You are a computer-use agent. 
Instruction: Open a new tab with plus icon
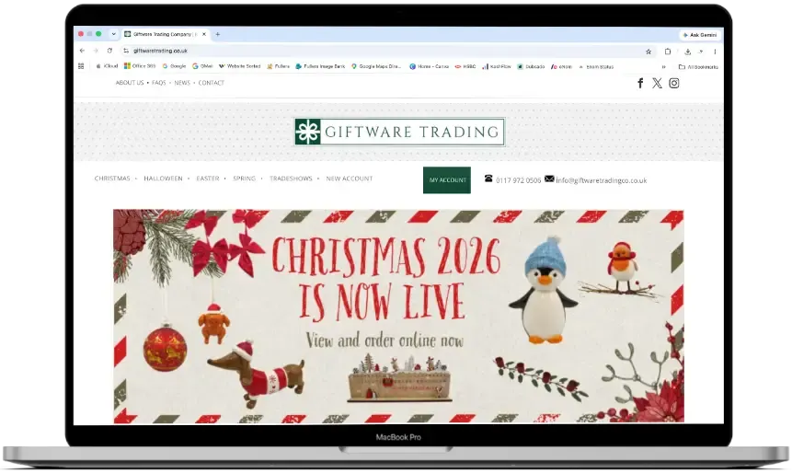(x=218, y=34)
